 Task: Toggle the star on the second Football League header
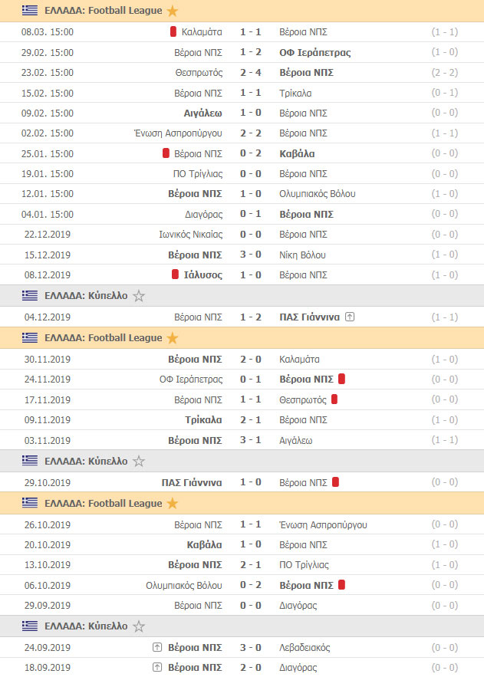(x=173, y=338)
